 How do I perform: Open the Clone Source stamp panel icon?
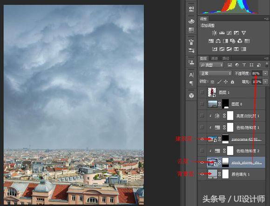coord(191,63)
